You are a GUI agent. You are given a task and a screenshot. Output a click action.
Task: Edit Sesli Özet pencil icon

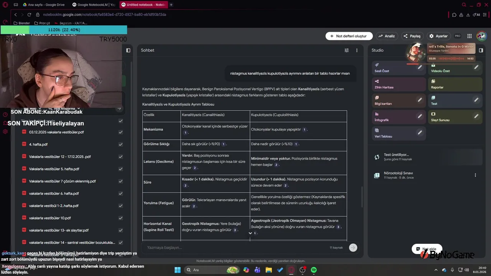coord(420,67)
